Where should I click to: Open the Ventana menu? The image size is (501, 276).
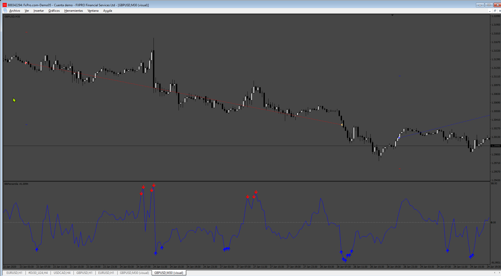pos(93,11)
